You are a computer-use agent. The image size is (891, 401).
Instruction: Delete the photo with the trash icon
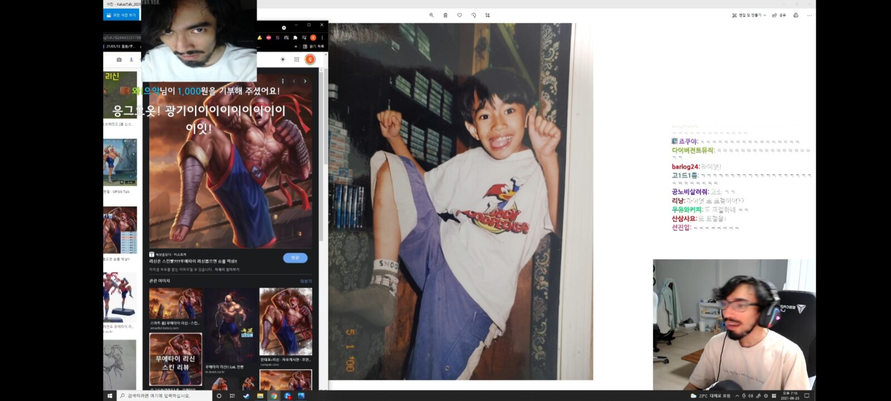[x=445, y=15]
